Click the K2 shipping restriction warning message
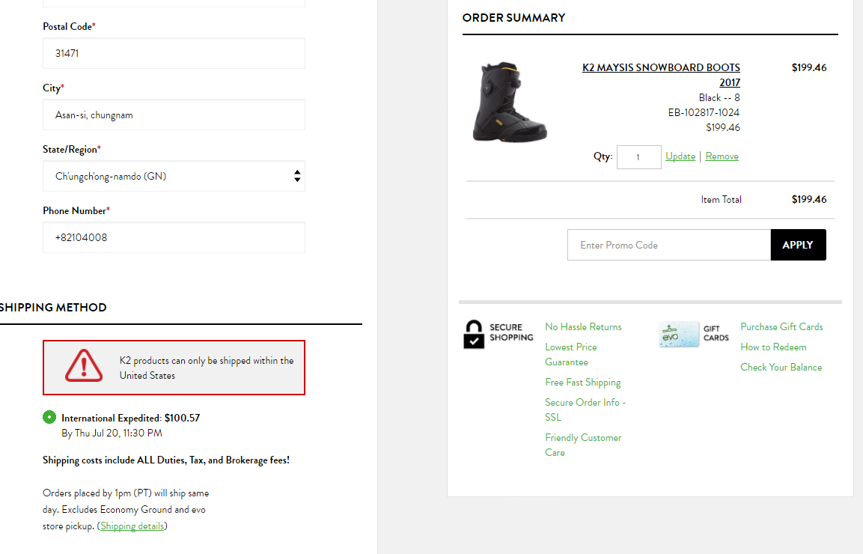This screenshot has width=863, height=554. [x=174, y=368]
